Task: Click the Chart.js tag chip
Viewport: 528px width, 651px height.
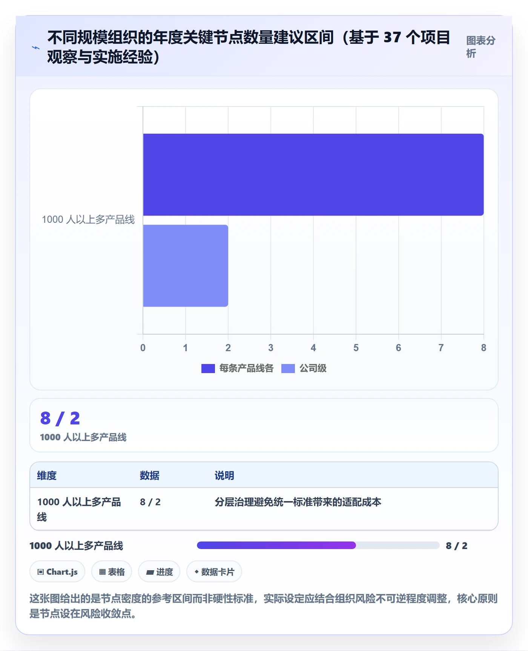Action: pos(57,572)
